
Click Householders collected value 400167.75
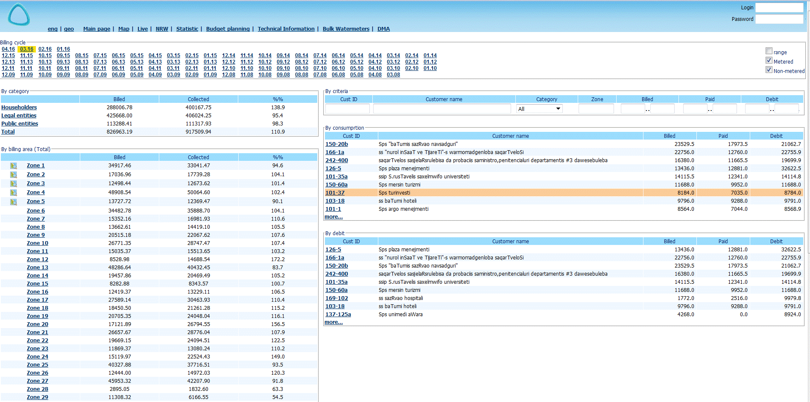pyautogui.click(x=199, y=108)
